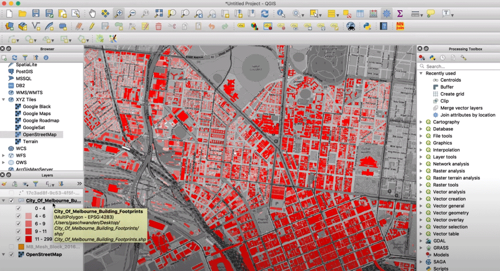Select the Pan Map hand tool
Image resolution: width=500 pixels, height=271 pixels.
[x=92, y=14]
